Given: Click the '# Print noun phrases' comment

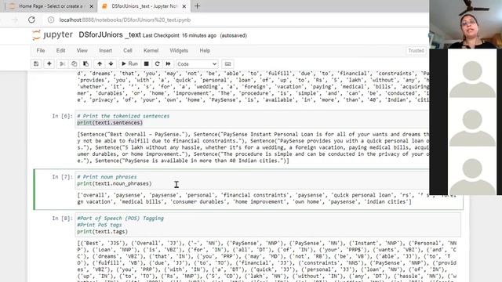Looking at the screenshot, I should pos(107,177).
